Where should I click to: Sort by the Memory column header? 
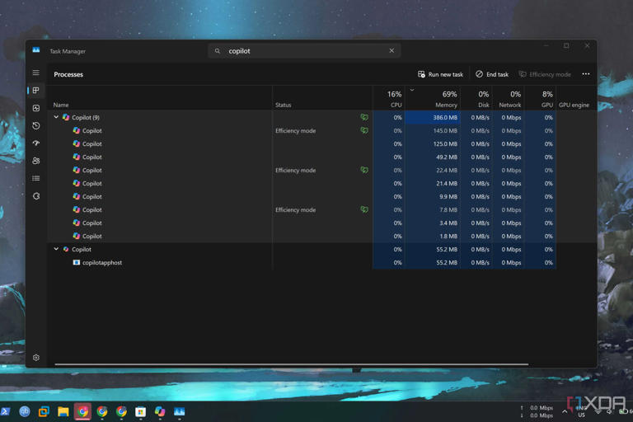coord(433,98)
